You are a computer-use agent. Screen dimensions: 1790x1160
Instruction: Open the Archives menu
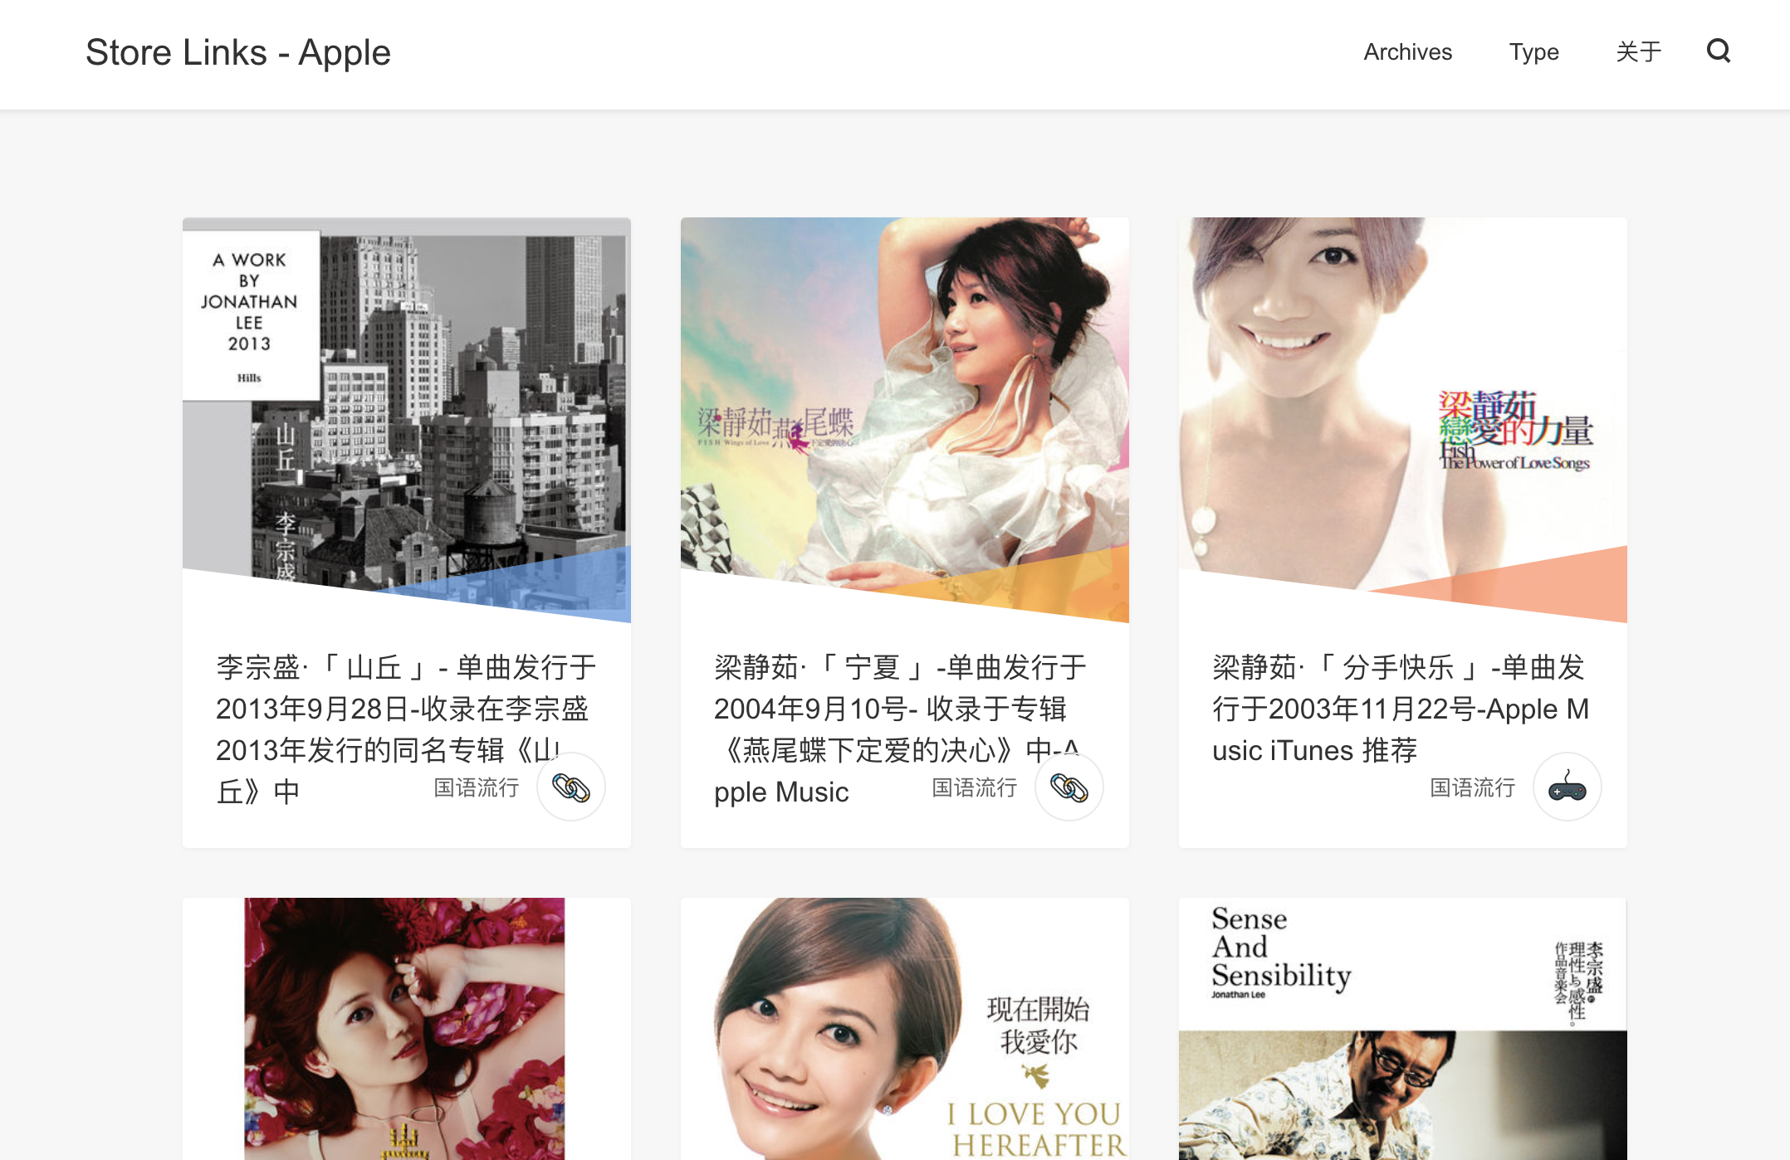pos(1407,51)
